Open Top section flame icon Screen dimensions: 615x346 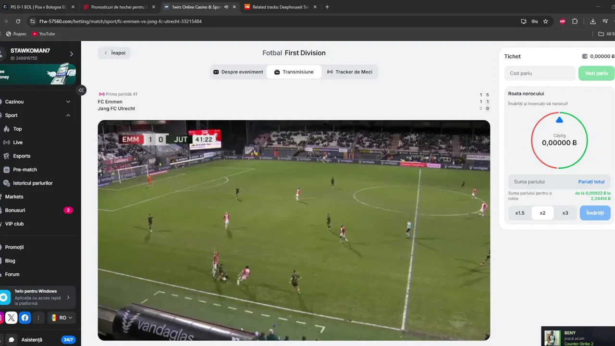[7, 129]
